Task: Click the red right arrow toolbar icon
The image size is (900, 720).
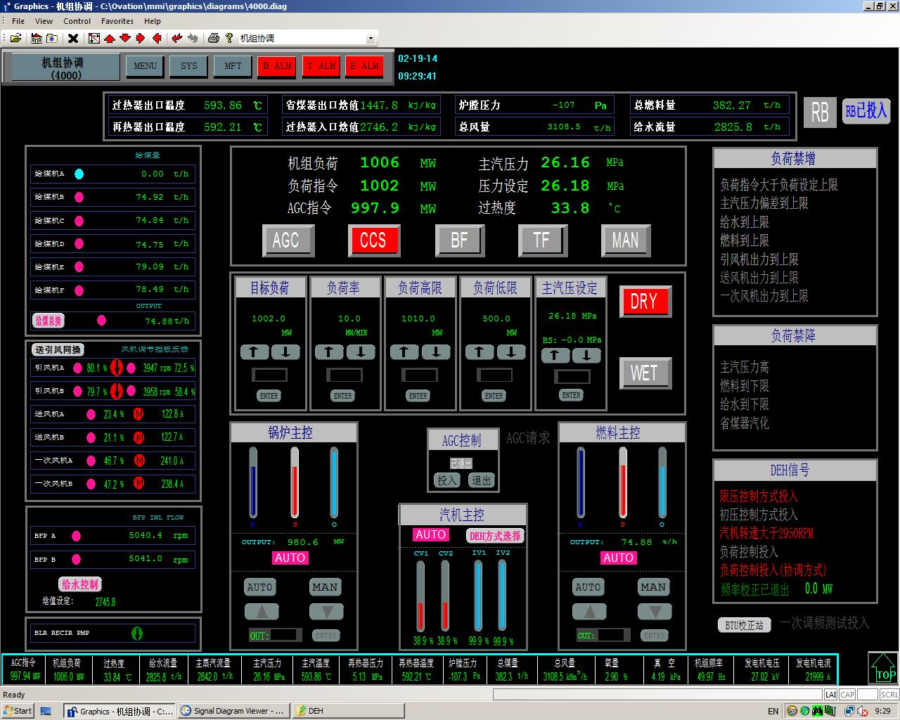Action: [141, 38]
